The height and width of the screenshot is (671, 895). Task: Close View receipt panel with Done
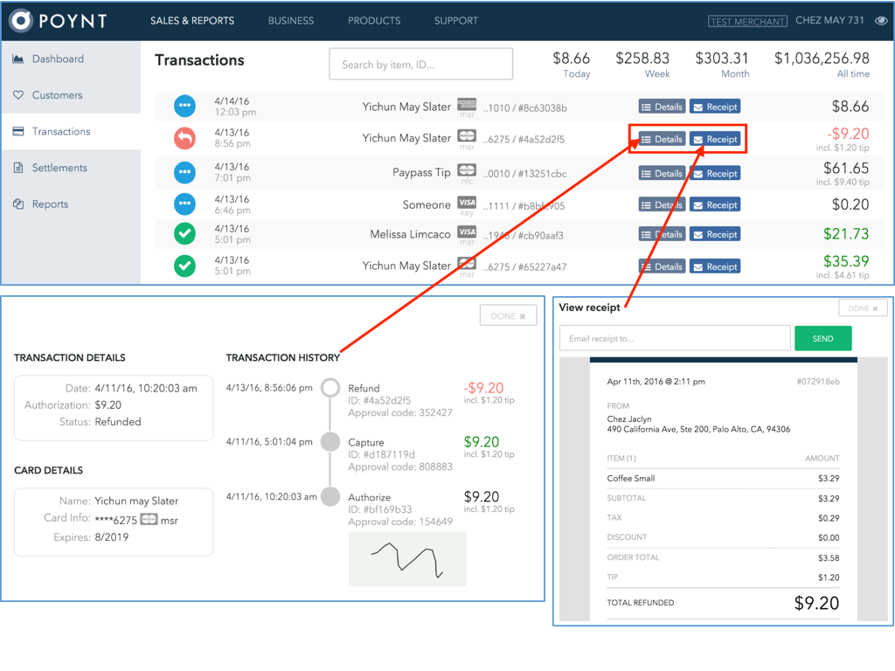863,308
